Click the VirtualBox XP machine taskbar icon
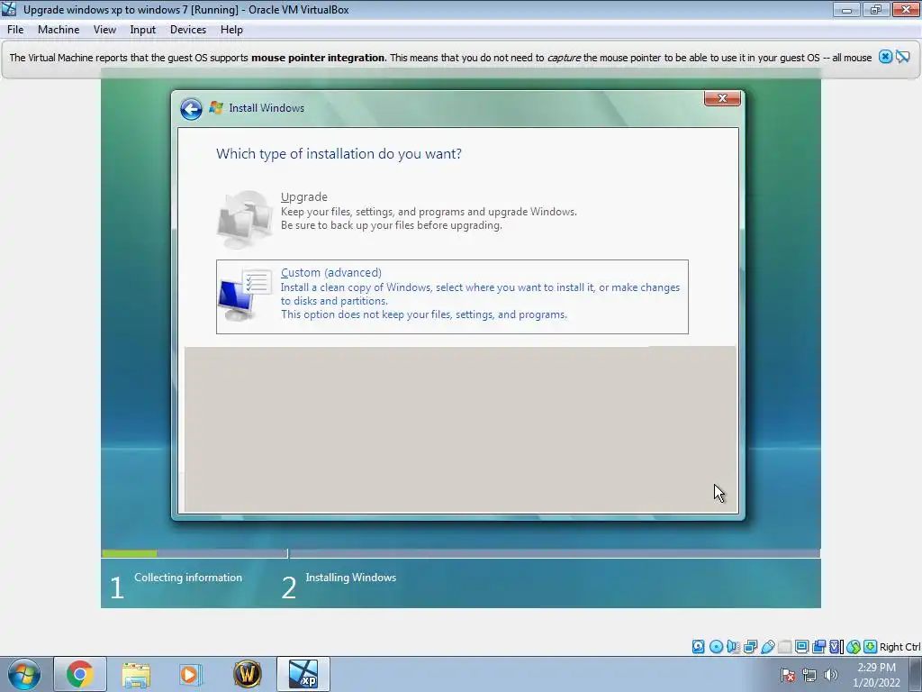The width and height of the screenshot is (922, 692). (x=303, y=674)
